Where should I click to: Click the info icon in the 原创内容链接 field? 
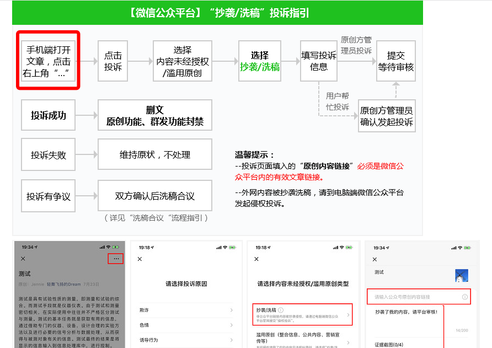point(465,297)
